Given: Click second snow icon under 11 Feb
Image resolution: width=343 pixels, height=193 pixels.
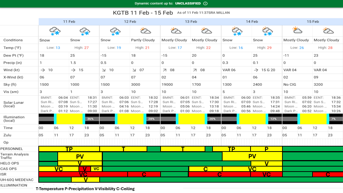Looking at the screenshot, I should click(84, 31).
